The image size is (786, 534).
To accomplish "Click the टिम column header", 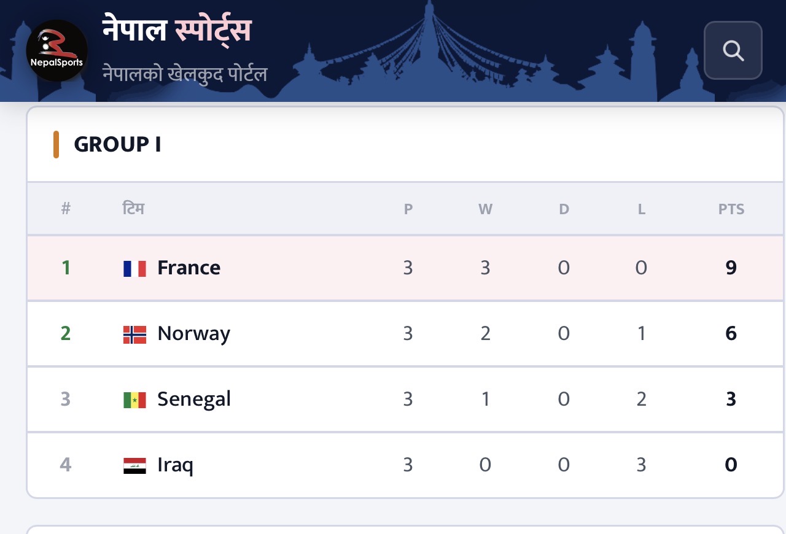I will [133, 209].
